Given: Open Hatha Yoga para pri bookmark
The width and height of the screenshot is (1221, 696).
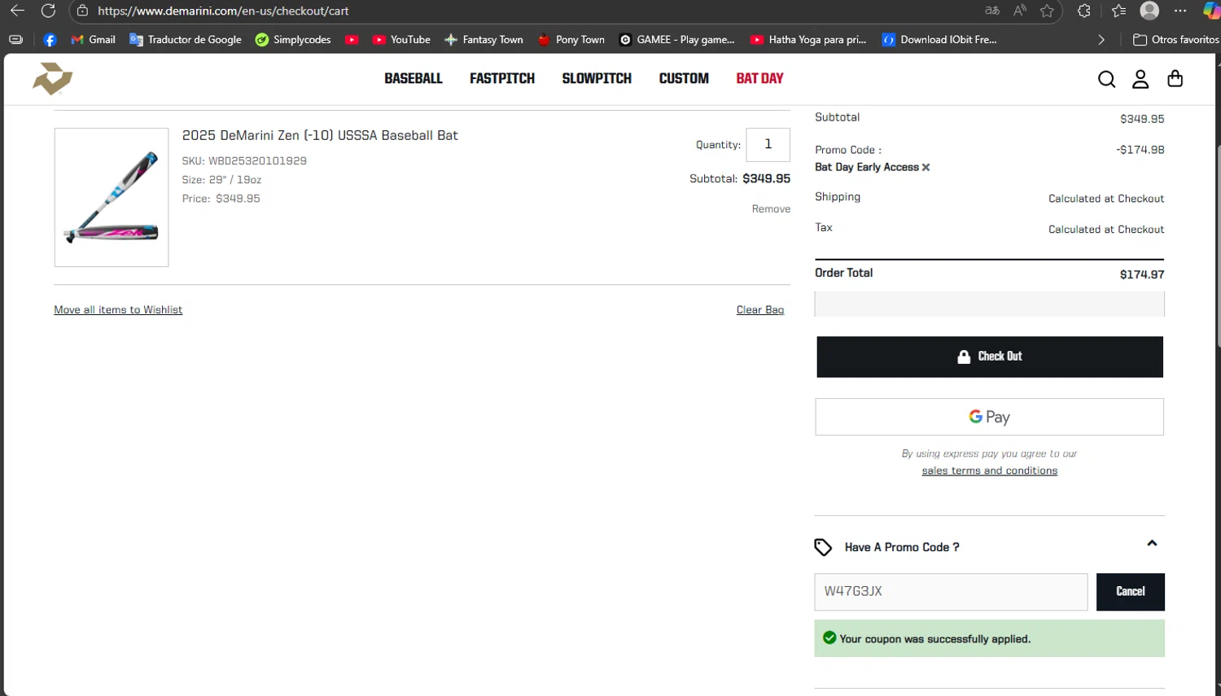Looking at the screenshot, I should pos(808,40).
